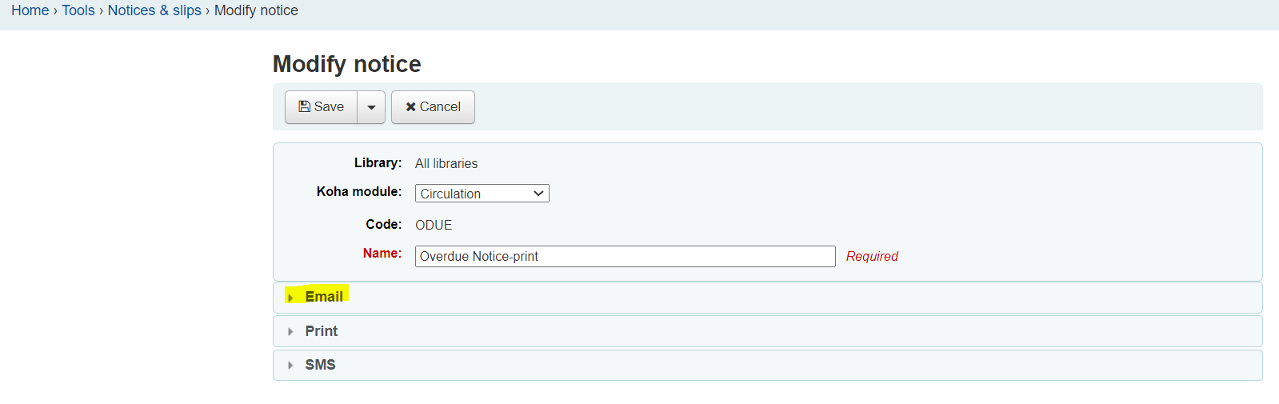Viewport: 1279px width, 404px height.
Task: Focus the Name text field
Action: [x=626, y=256]
